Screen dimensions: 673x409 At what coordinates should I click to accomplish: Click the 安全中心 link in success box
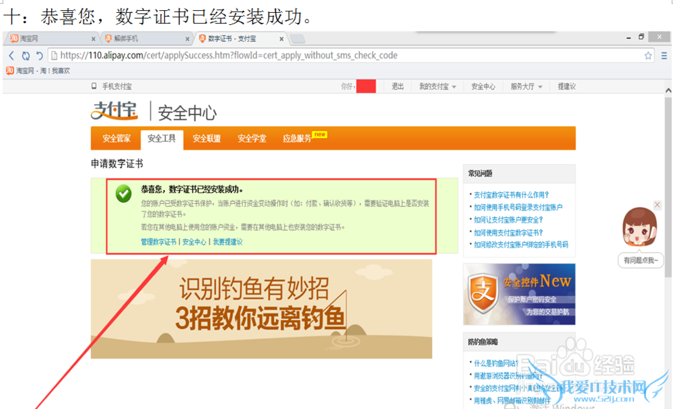[x=194, y=241]
